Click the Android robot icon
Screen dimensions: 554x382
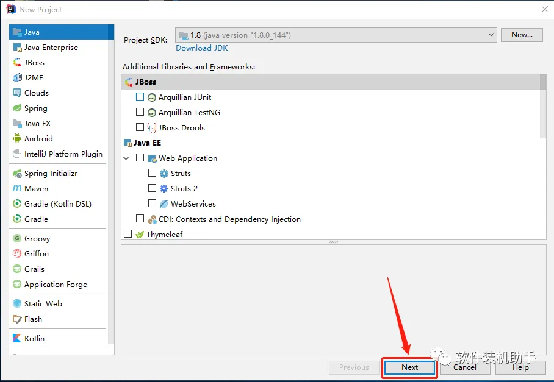[x=17, y=138]
